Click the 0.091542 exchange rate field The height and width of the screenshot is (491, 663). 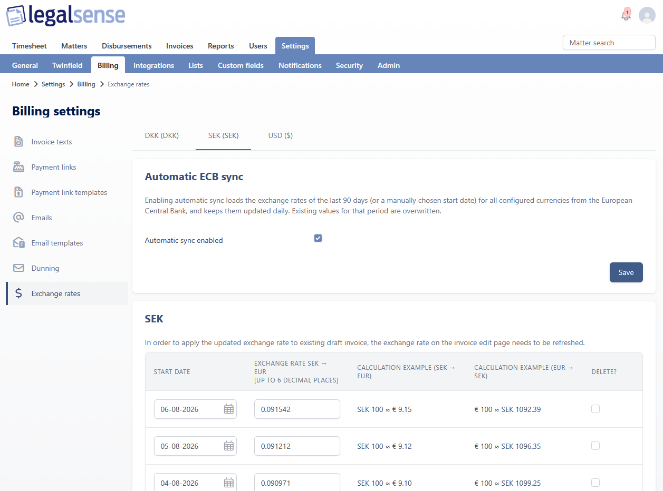pyautogui.click(x=297, y=409)
